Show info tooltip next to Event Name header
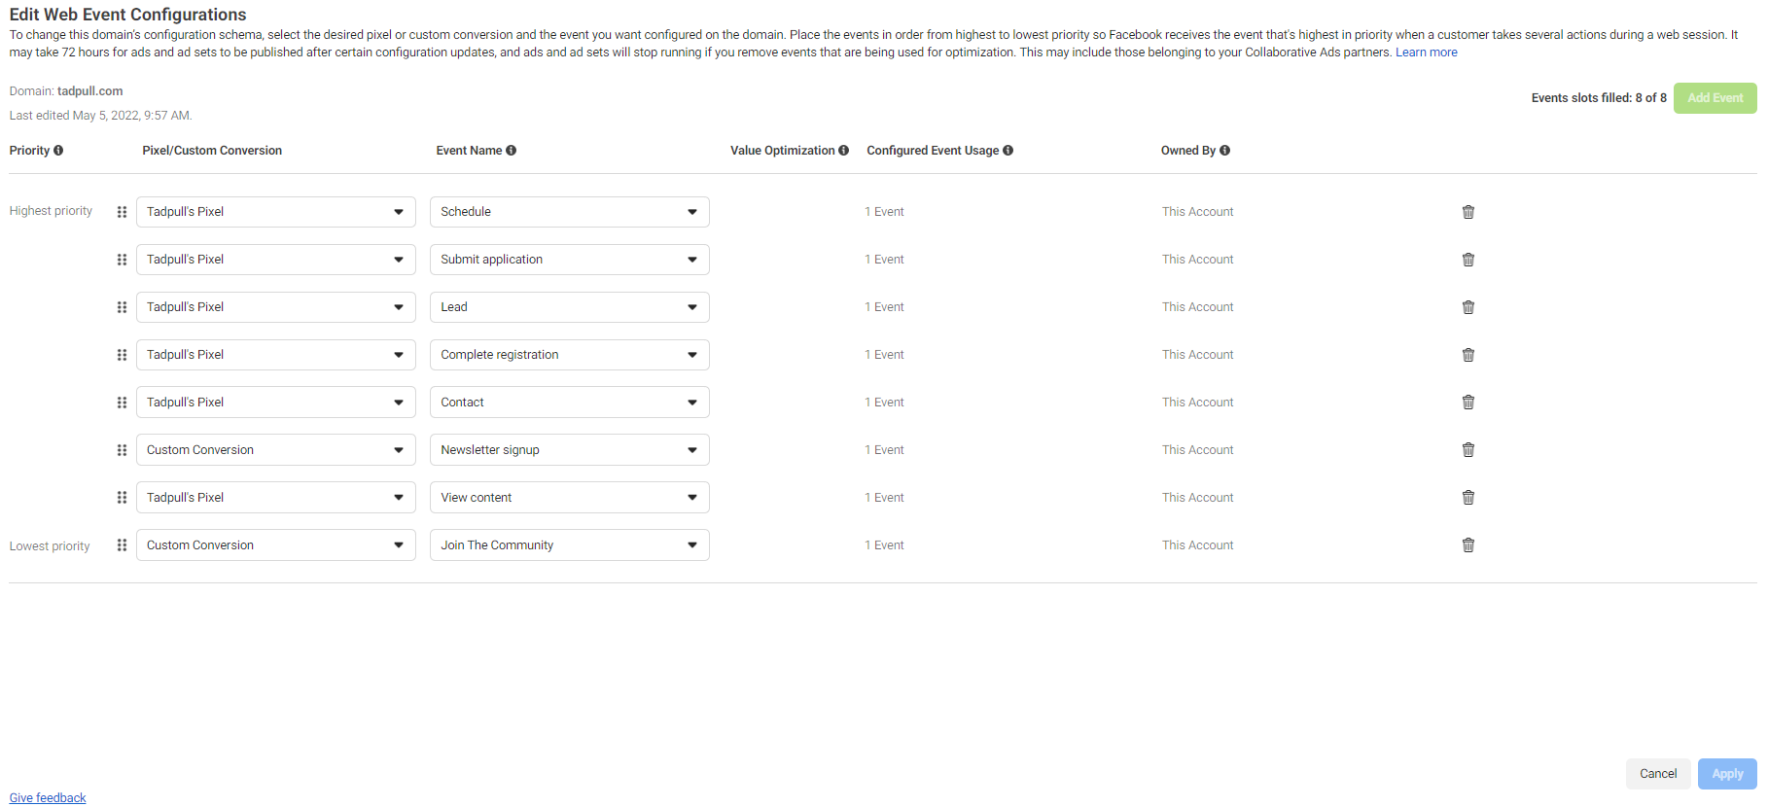Viewport: 1768px width, 807px height. pyautogui.click(x=512, y=151)
